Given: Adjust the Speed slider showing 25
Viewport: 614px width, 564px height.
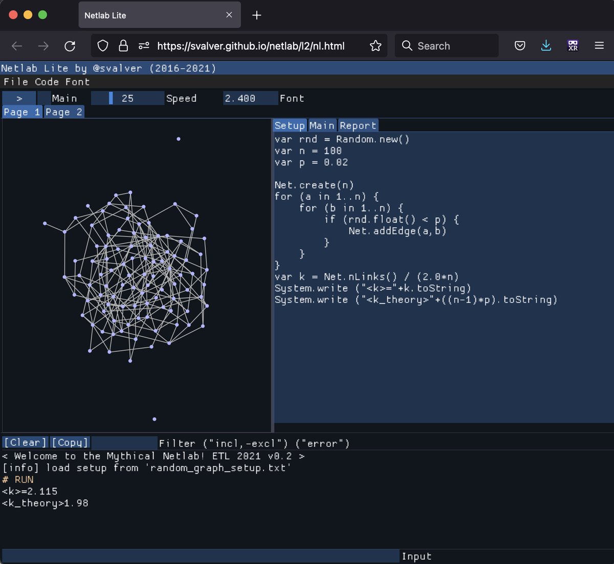Looking at the screenshot, I should (x=127, y=98).
